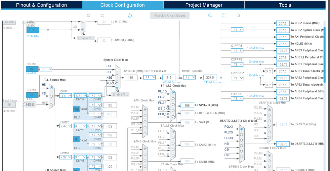Go to the Project Manager tab
This screenshot has height=171, width=330.
click(204, 5)
